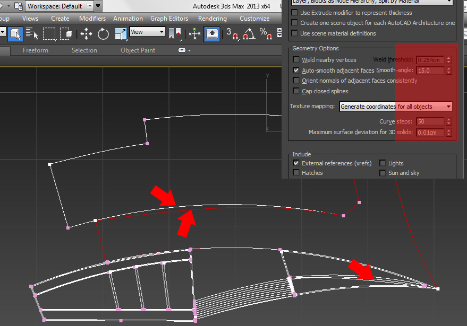Uncheck Auto-smooth adjacent faces

click(x=296, y=71)
